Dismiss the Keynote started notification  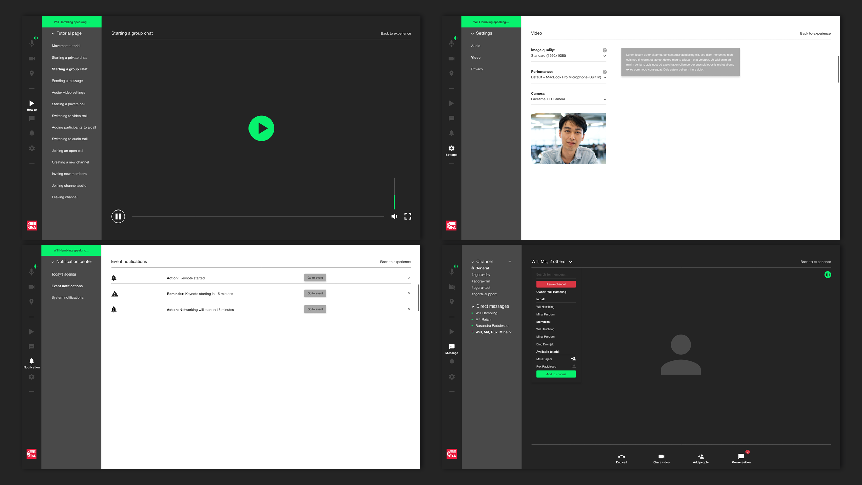pos(409,278)
